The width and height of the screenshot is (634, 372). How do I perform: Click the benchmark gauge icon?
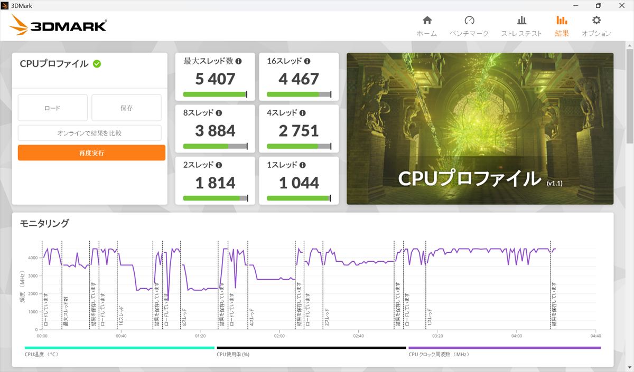pyautogui.click(x=469, y=20)
